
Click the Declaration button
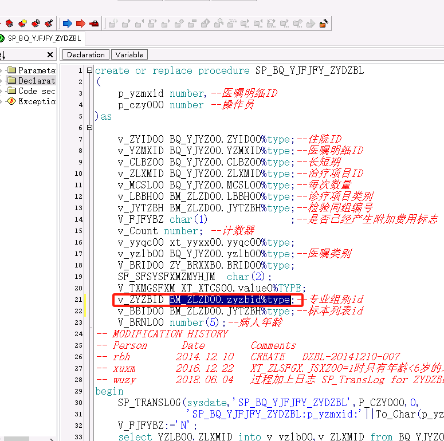[x=86, y=54]
